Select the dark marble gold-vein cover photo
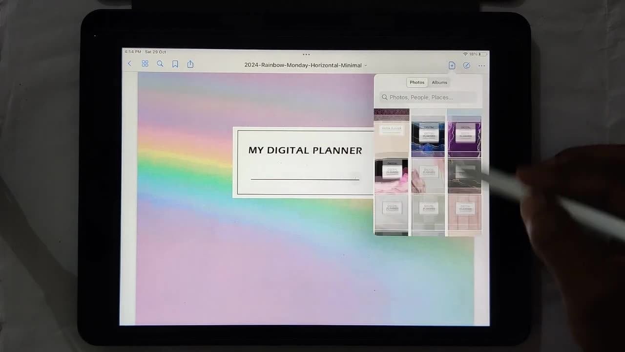This screenshot has height=352, width=625. 464,176
